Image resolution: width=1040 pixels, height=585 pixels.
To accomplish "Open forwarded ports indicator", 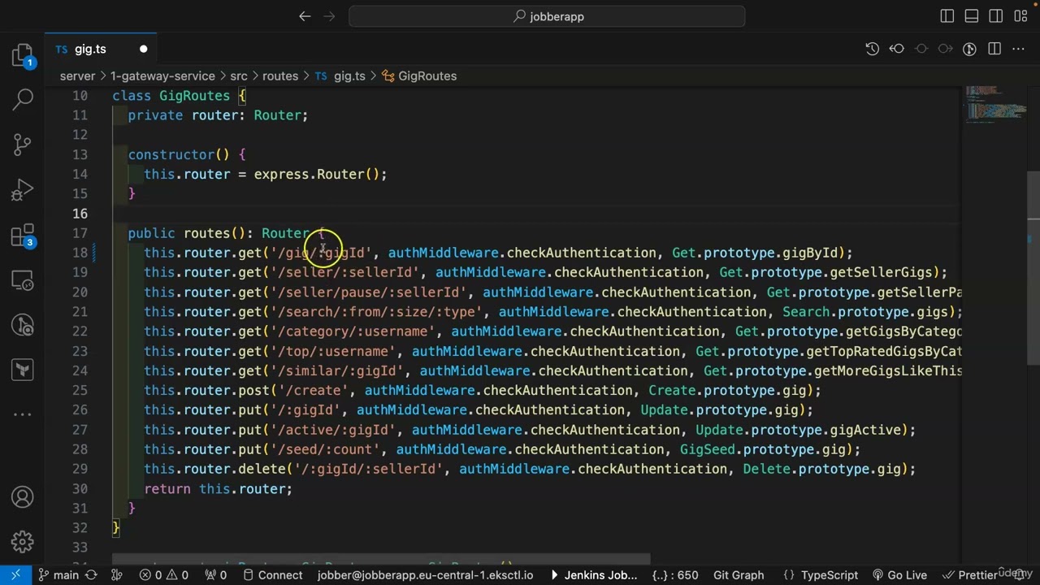I will click(214, 574).
